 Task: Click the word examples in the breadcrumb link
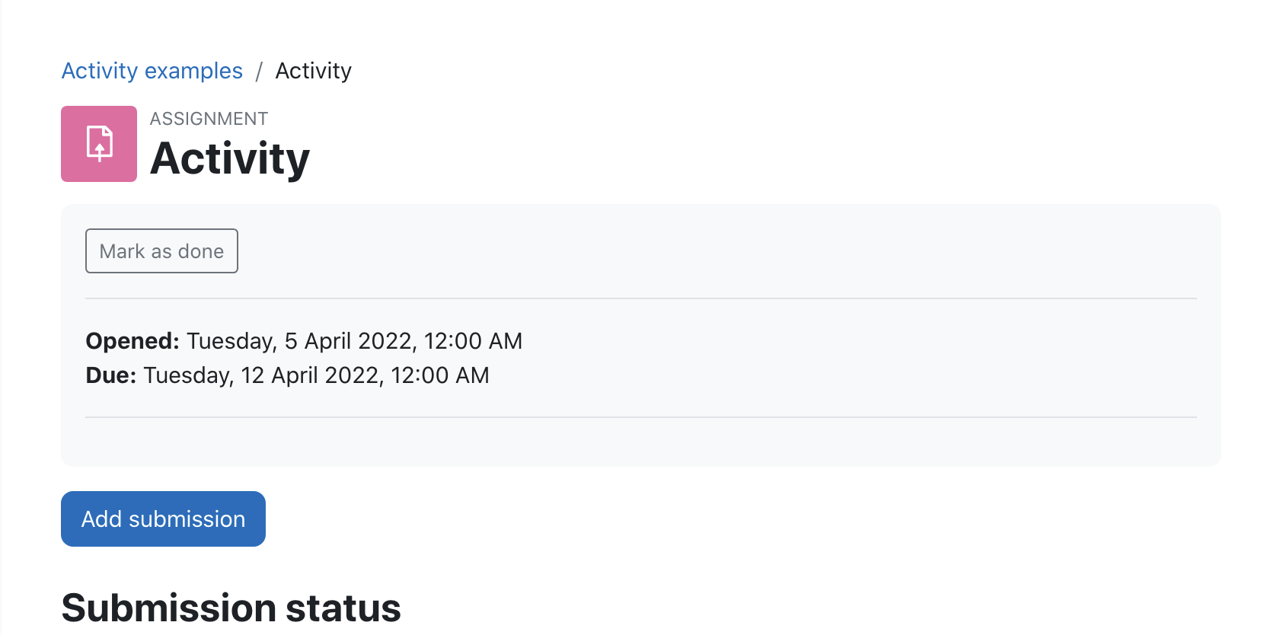tap(193, 71)
